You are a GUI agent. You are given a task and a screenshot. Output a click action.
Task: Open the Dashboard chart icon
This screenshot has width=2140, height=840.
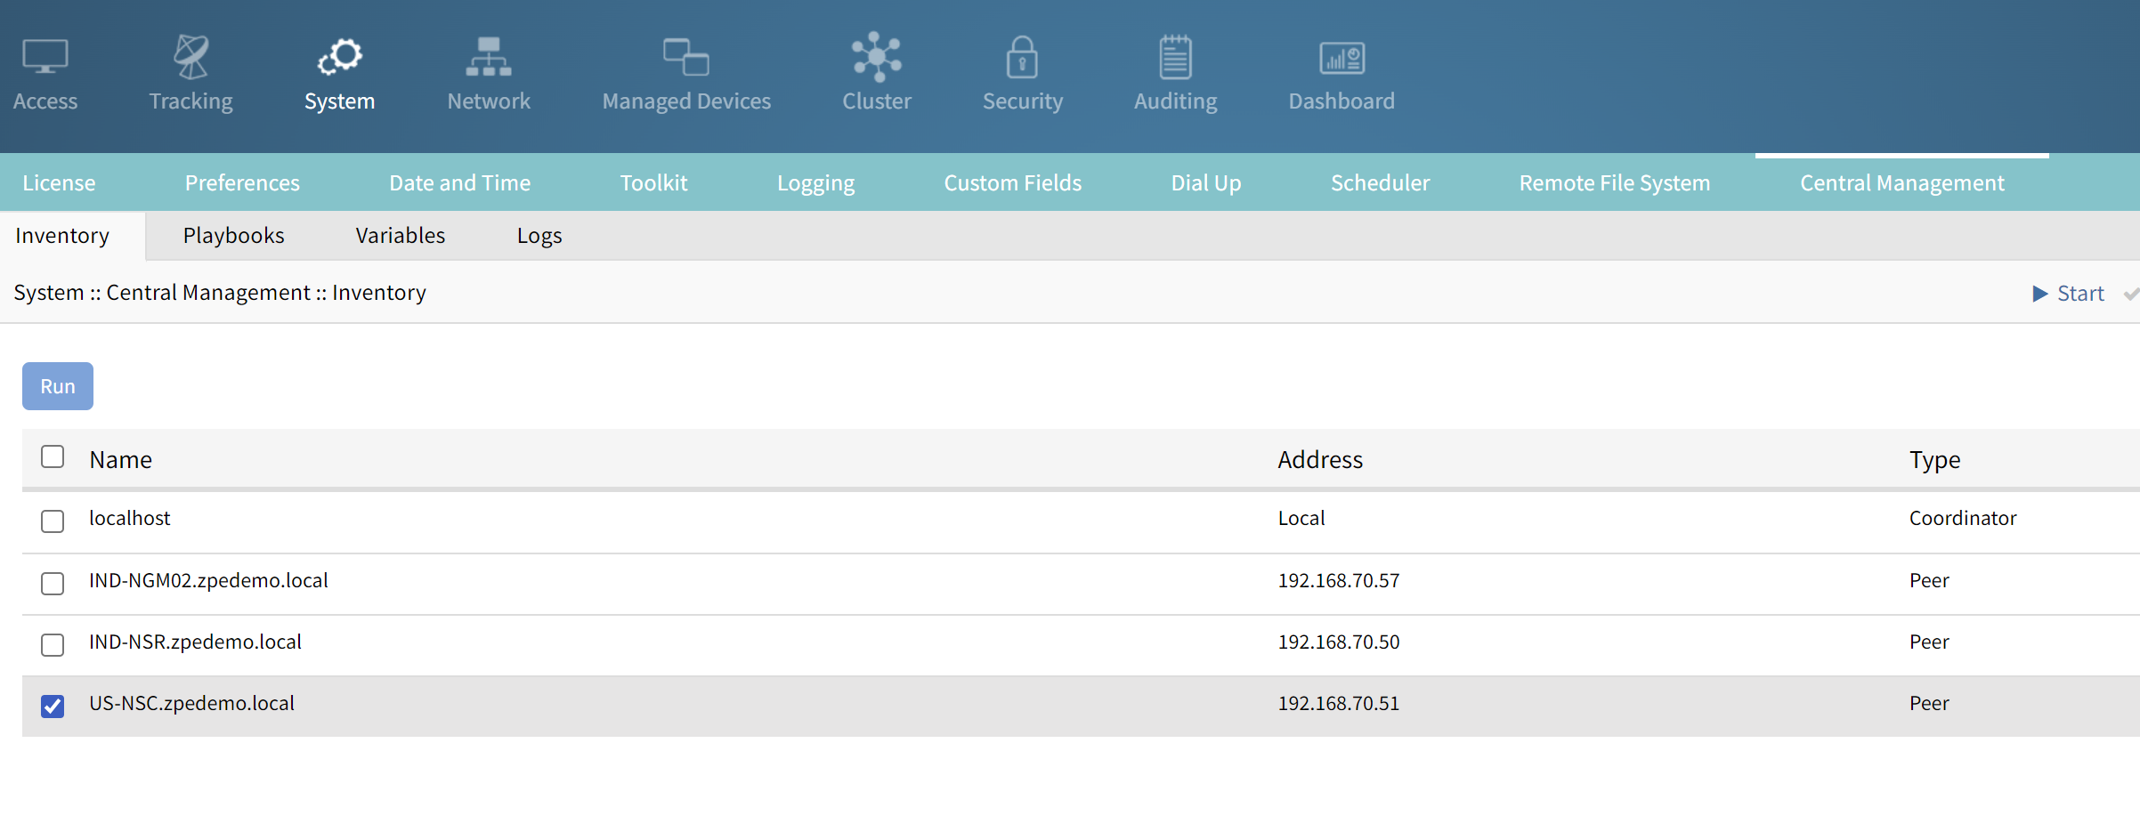pos(1342,59)
